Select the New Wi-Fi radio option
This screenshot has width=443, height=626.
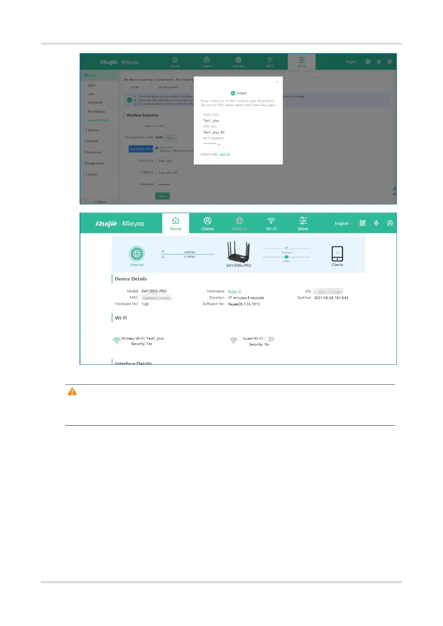(x=157, y=148)
